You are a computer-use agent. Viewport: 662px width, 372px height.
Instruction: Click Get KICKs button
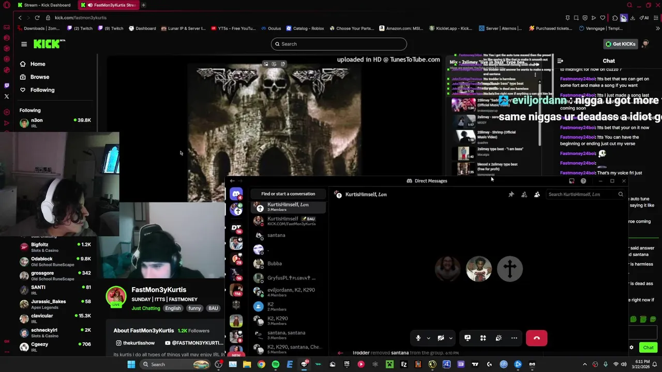pyautogui.click(x=620, y=44)
